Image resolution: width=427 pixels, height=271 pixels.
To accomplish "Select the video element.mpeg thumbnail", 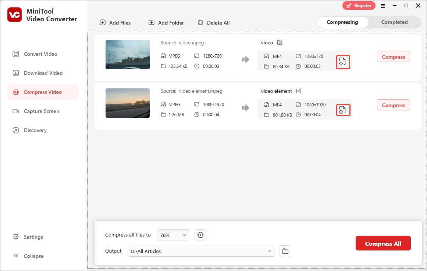I will tap(128, 103).
